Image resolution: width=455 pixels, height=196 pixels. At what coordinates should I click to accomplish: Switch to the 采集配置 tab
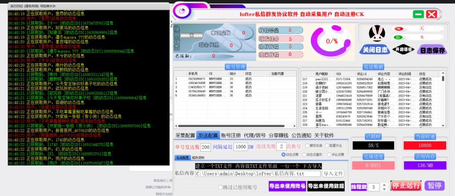pyautogui.click(x=185, y=135)
